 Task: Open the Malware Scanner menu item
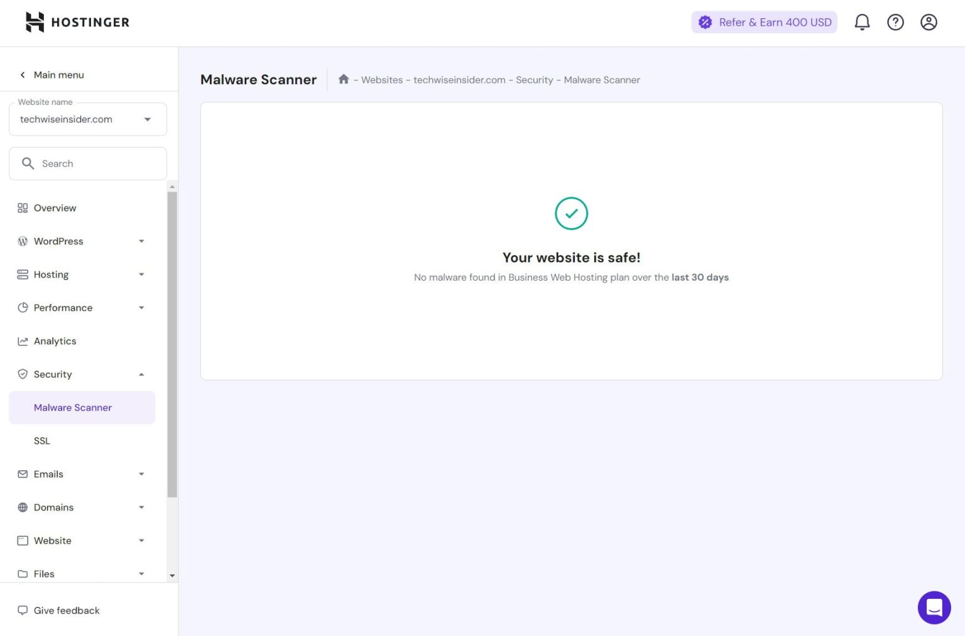point(73,407)
